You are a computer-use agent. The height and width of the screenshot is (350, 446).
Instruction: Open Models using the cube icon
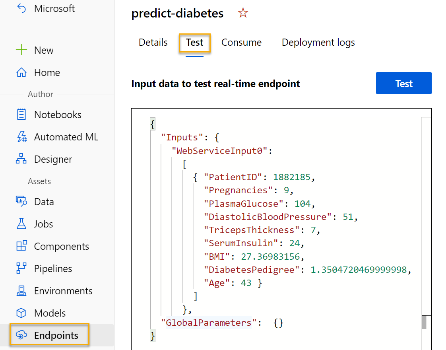point(21,313)
